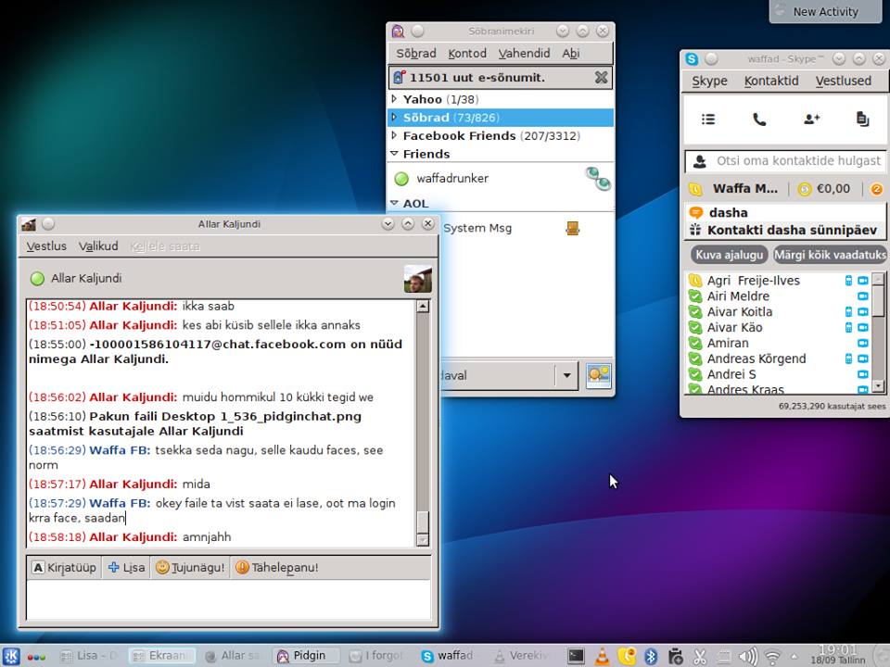Click the System Msg AOL protocol icon

pyautogui.click(x=573, y=228)
